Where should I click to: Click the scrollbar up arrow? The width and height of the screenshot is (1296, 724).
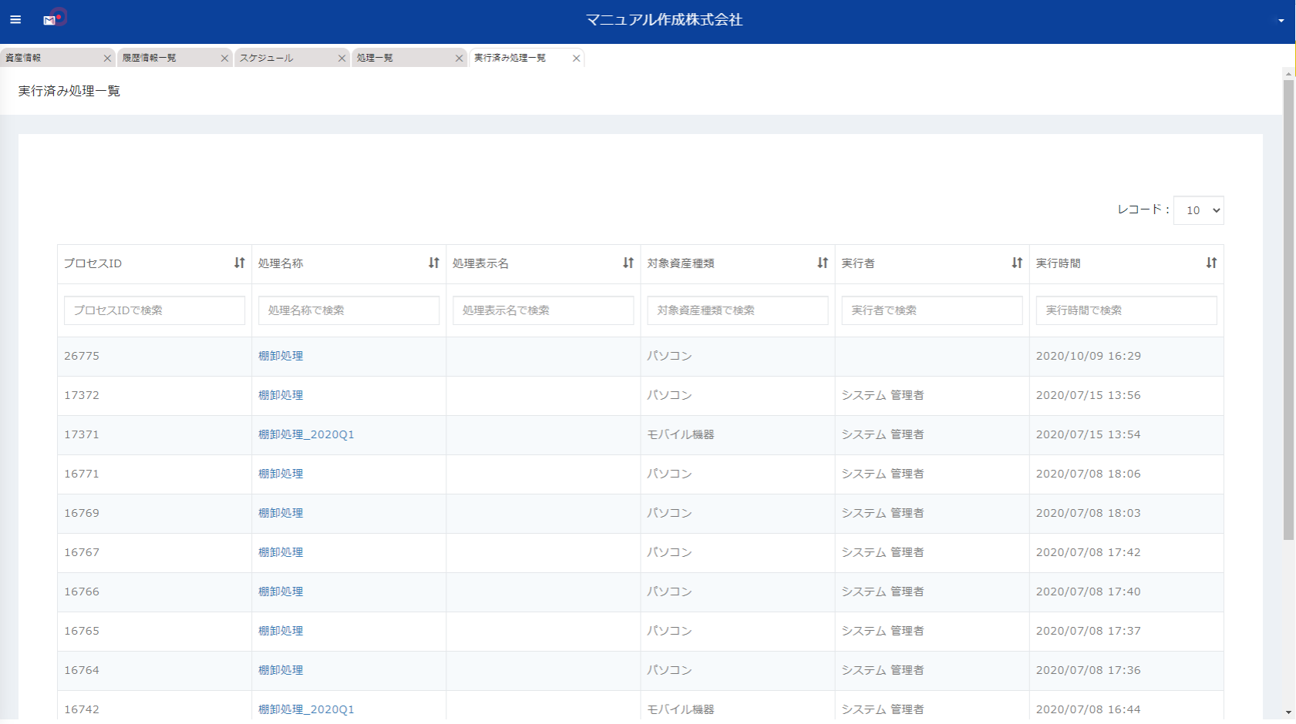coord(1288,73)
